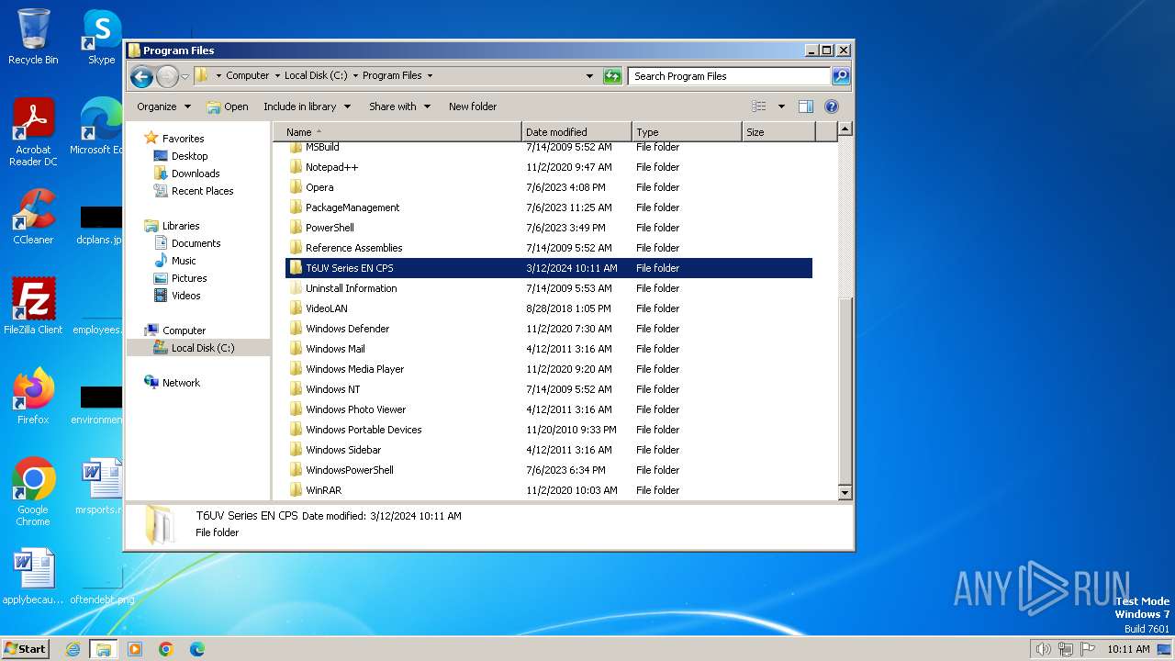Viewport: 1175px width, 661px height.
Task: Click the scroll down arrow of file list
Action: [845, 493]
